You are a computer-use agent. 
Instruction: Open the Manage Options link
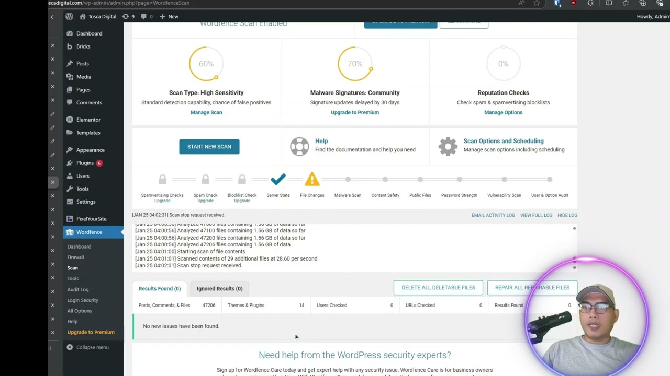coord(503,112)
